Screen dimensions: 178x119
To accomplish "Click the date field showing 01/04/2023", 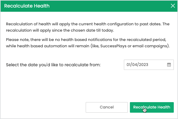I will point(149,65).
